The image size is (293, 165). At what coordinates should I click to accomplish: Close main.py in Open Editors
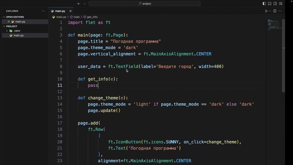point(9,22)
